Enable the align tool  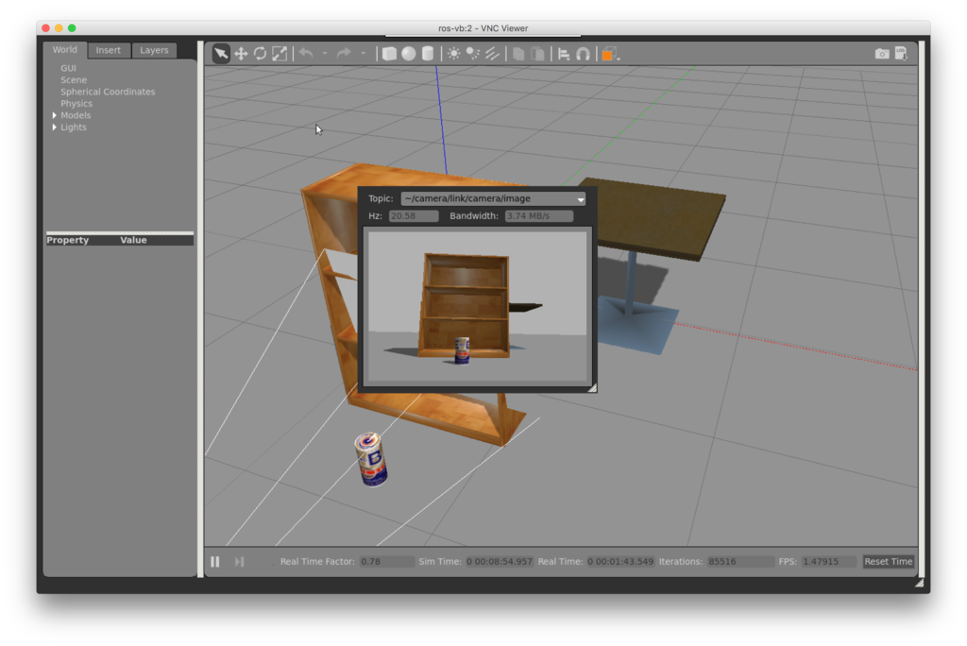coord(564,54)
